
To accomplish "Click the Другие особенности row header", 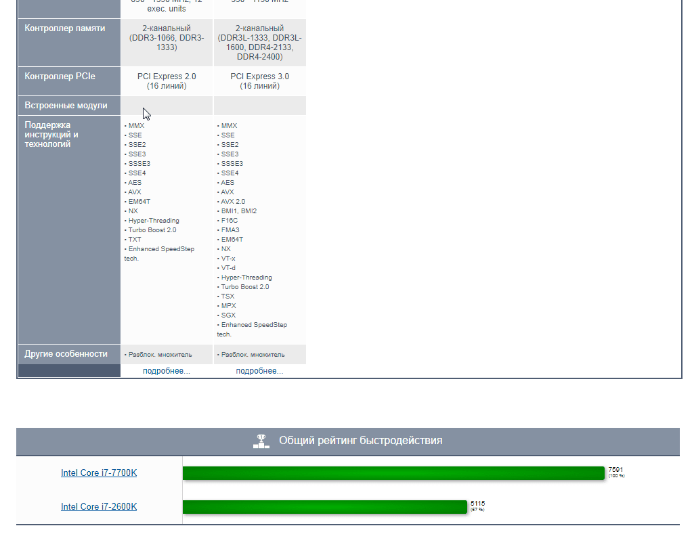I will (69, 354).
